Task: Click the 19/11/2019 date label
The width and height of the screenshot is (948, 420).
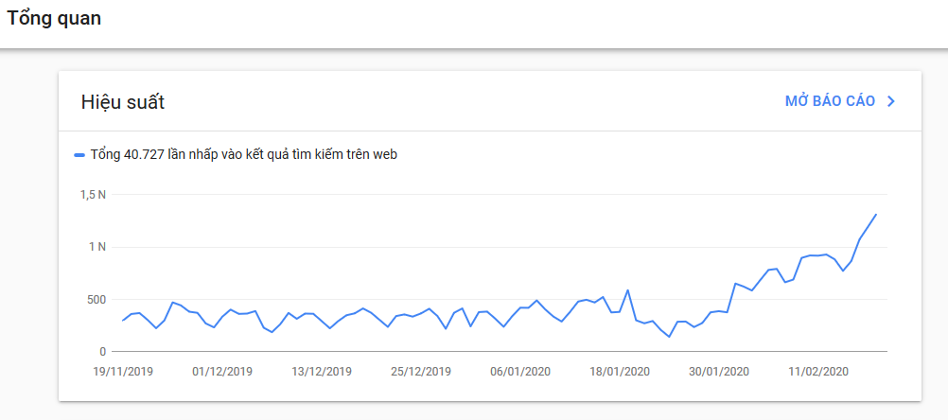Action: click(123, 372)
